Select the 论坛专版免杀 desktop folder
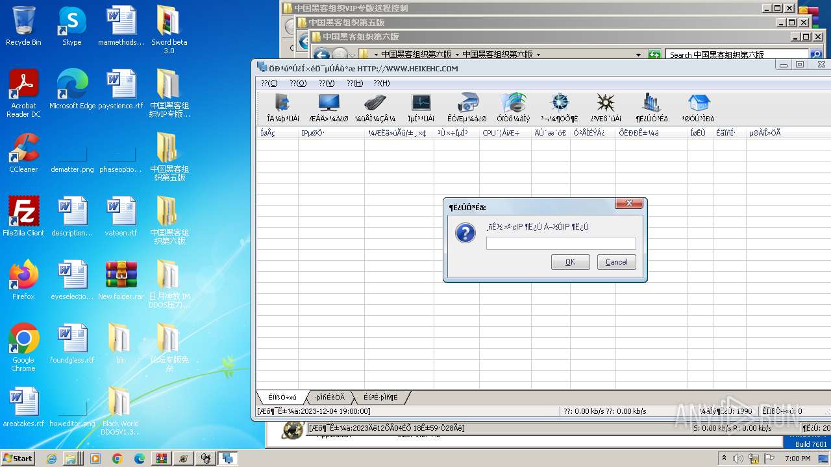Screen dimensions: 831x467 pyautogui.click(x=169, y=348)
